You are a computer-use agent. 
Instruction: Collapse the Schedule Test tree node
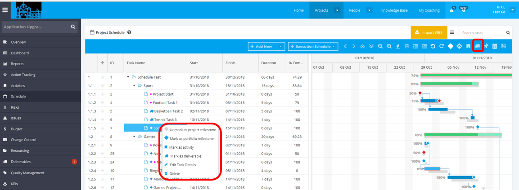click(x=128, y=77)
